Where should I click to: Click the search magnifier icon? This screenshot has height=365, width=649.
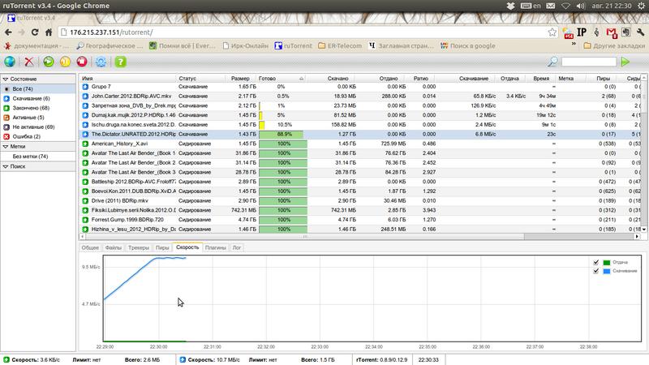[x=552, y=62]
